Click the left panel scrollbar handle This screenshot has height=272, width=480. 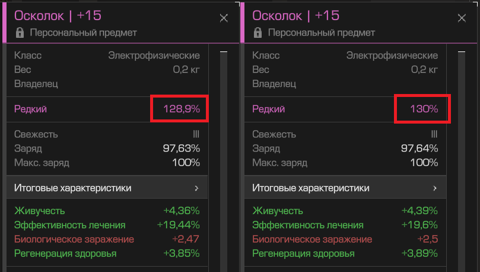224,161
